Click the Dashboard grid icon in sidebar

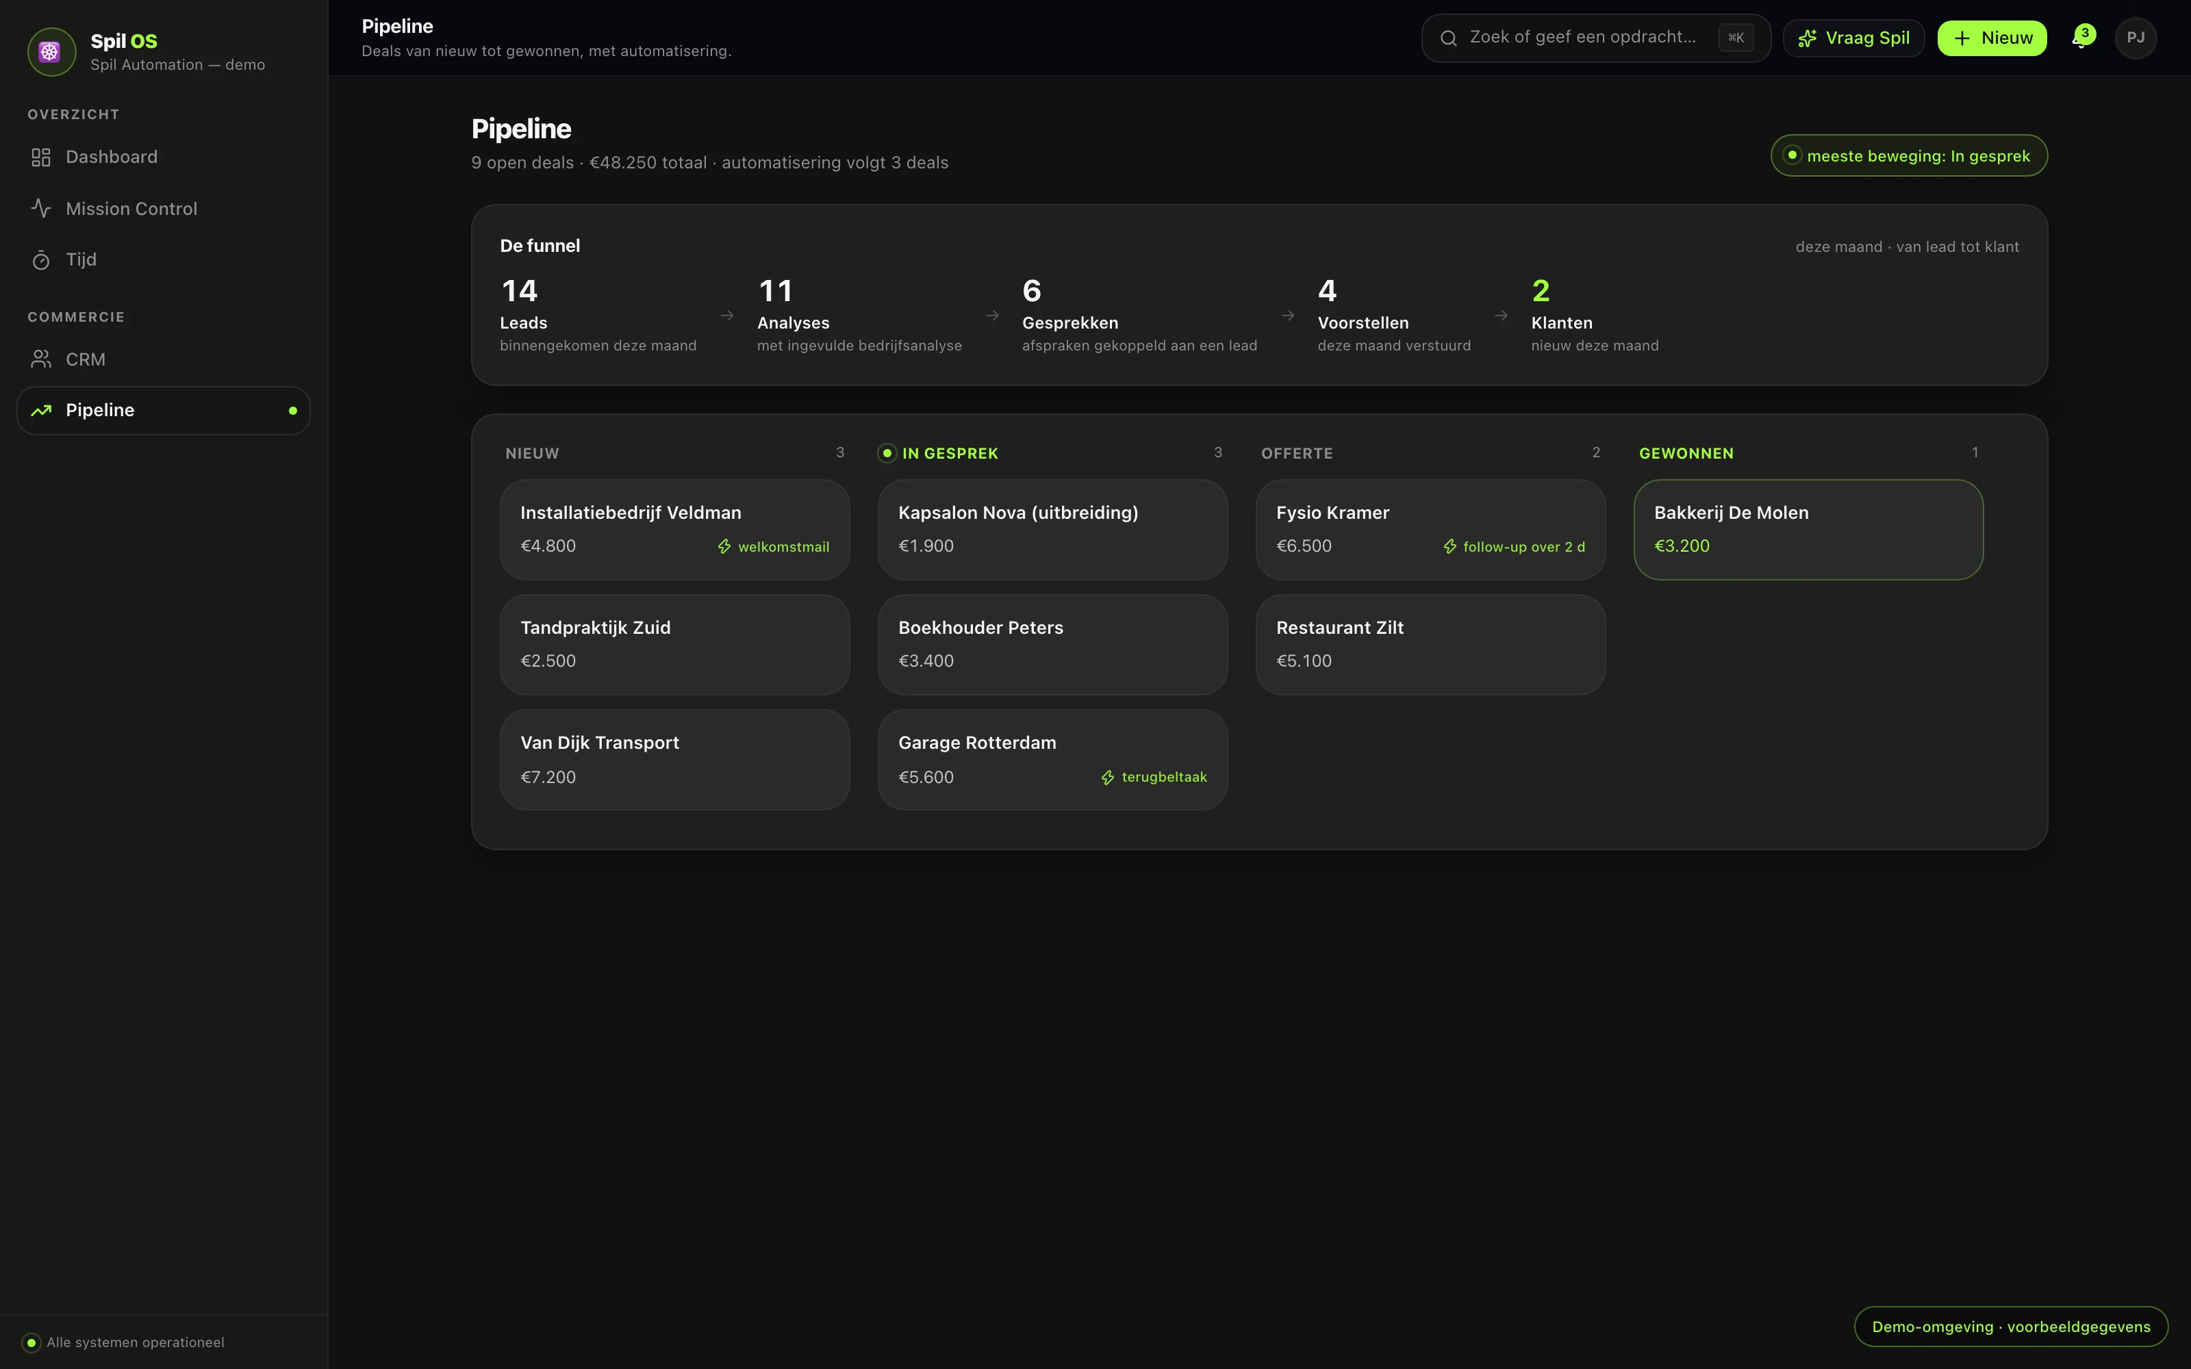[x=41, y=157]
